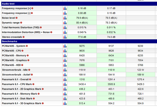This screenshot has height=107, width=157.
Task: Open chart for Stroomverbruik - Idle
Action: pos(65,70)
